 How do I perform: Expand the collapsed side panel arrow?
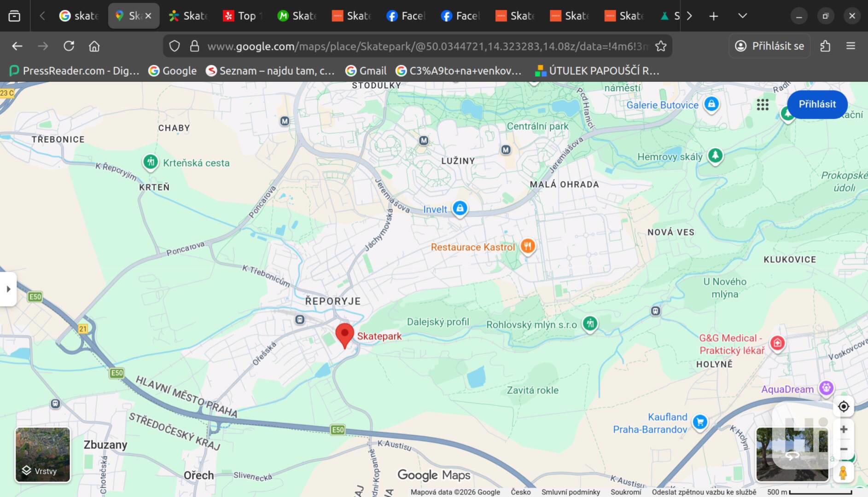pyautogui.click(x=8, y=289)
